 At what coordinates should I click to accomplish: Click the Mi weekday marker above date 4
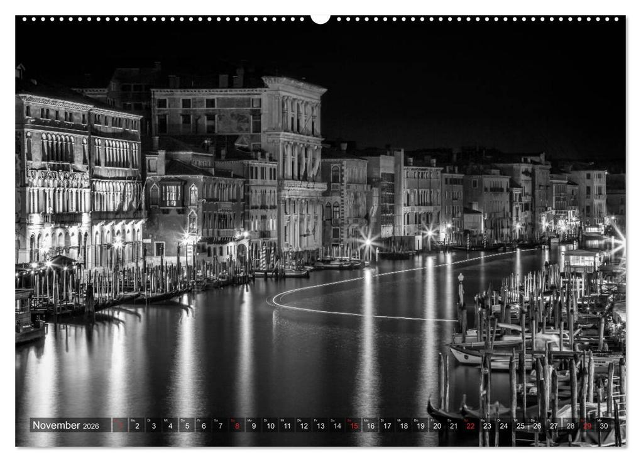pyautogui.click(x=166, y=420)
